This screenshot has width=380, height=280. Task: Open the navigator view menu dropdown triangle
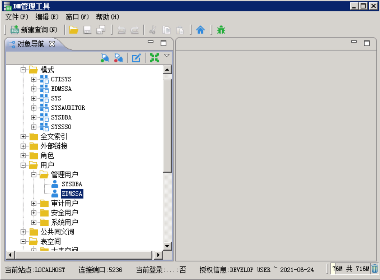coord(167,55)
